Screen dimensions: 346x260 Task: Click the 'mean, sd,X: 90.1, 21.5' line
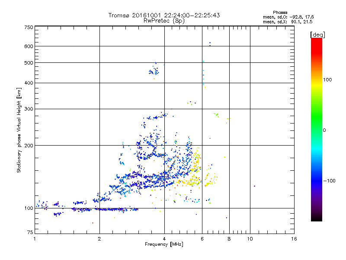tap(288, 22)
